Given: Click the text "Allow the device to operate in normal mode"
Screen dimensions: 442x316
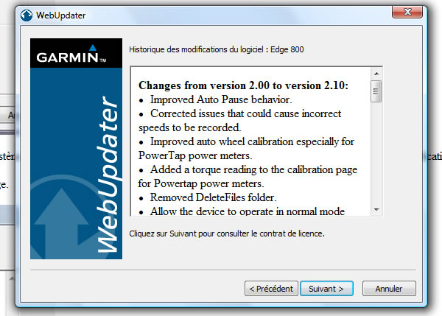Looking at the screenshot, I should pos(248,211).
